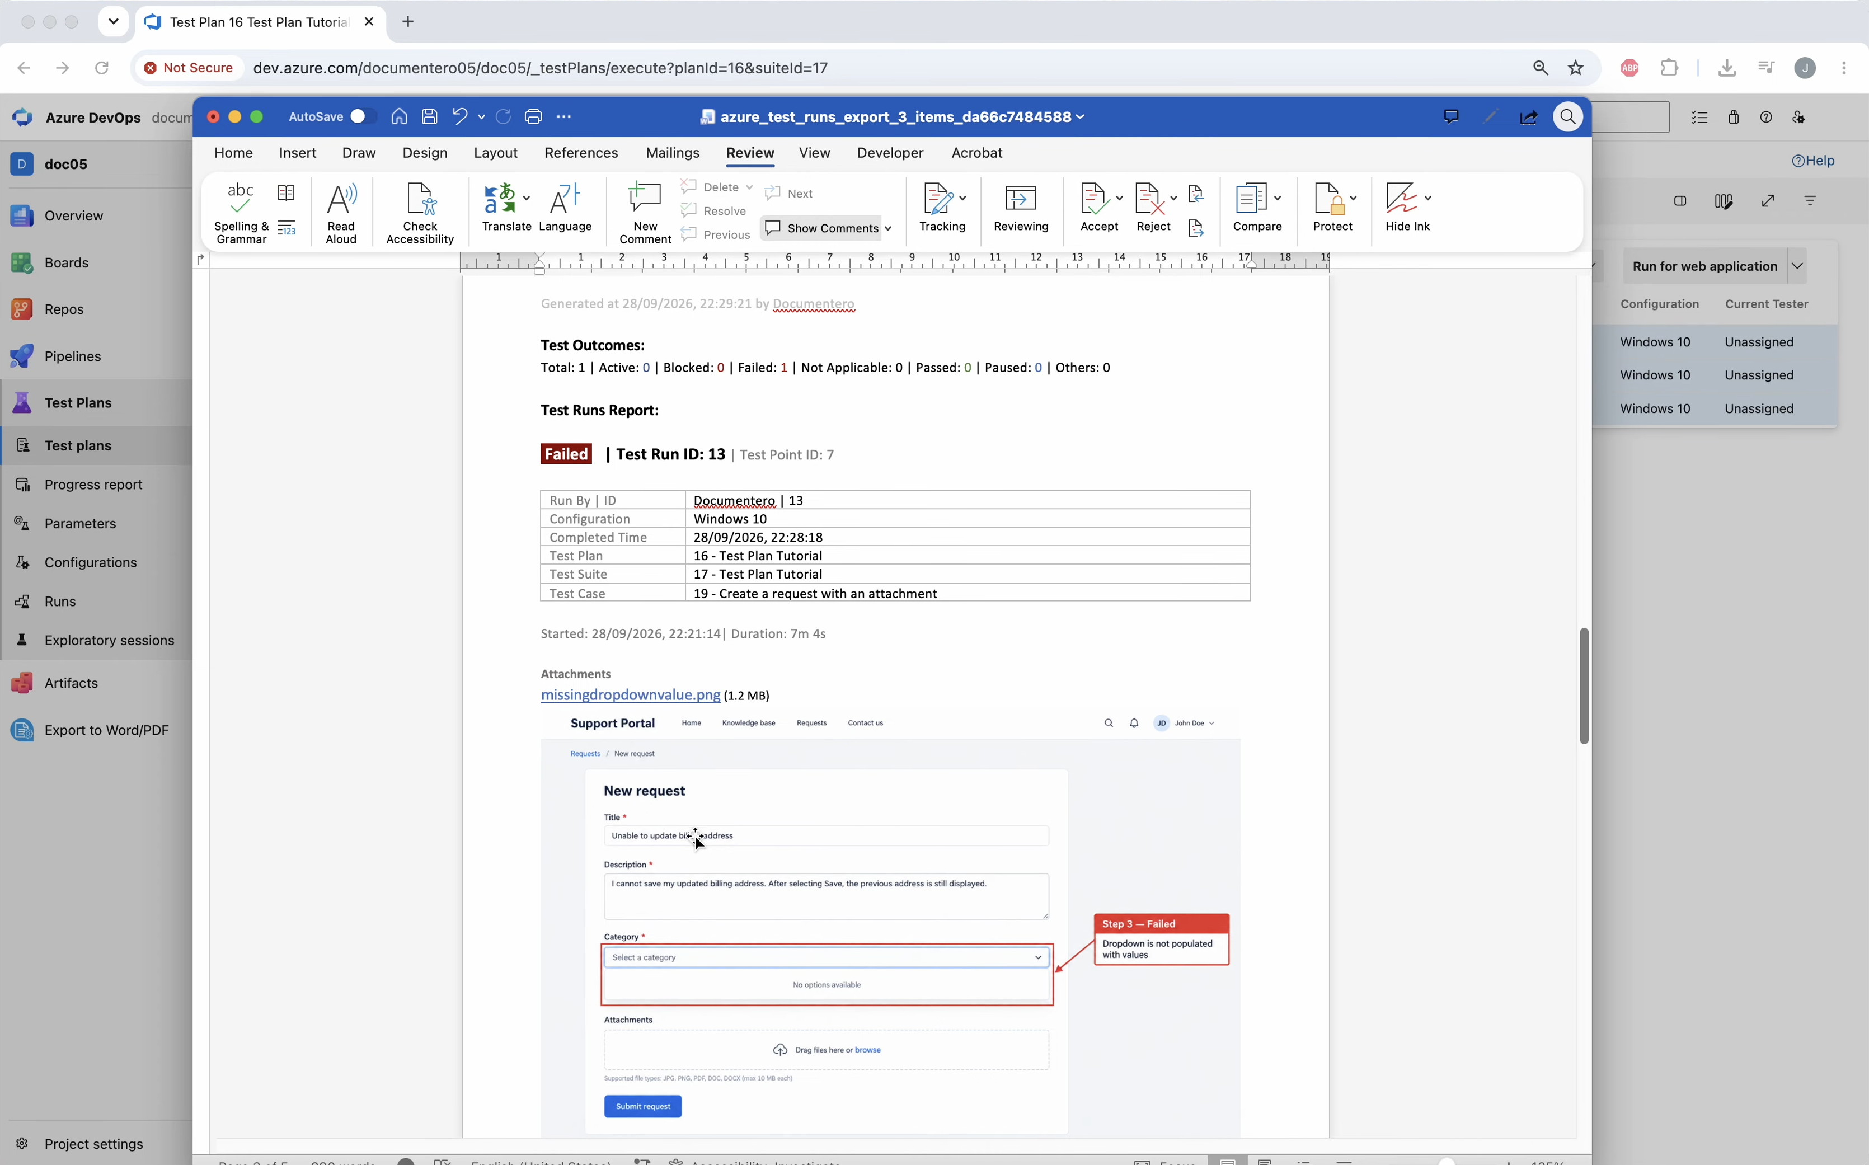Open a new Chrome tab with plus
This screenshot has width=1869, height=1165.
pos(407,22)
